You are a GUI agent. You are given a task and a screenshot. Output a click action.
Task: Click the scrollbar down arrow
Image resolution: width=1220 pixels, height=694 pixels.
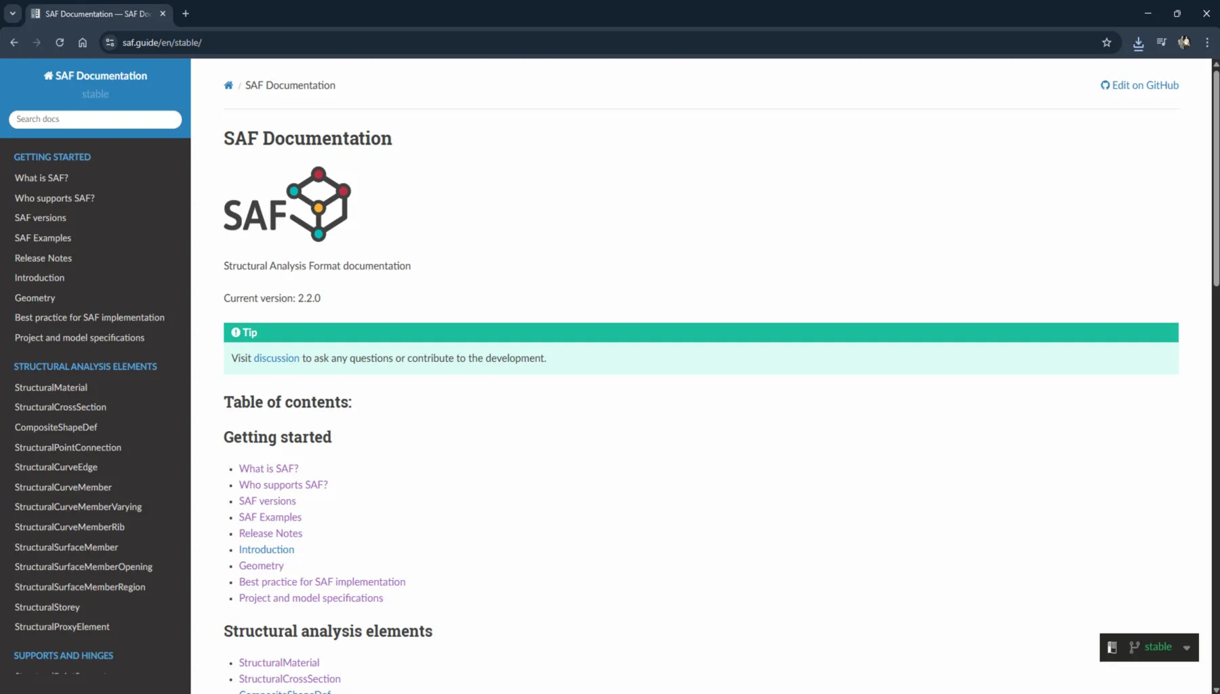[1216, 689]
